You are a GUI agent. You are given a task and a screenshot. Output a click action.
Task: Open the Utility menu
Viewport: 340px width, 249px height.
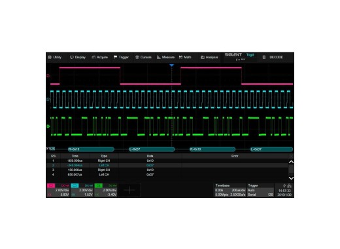pyautogui.click(x=55, y=57)
